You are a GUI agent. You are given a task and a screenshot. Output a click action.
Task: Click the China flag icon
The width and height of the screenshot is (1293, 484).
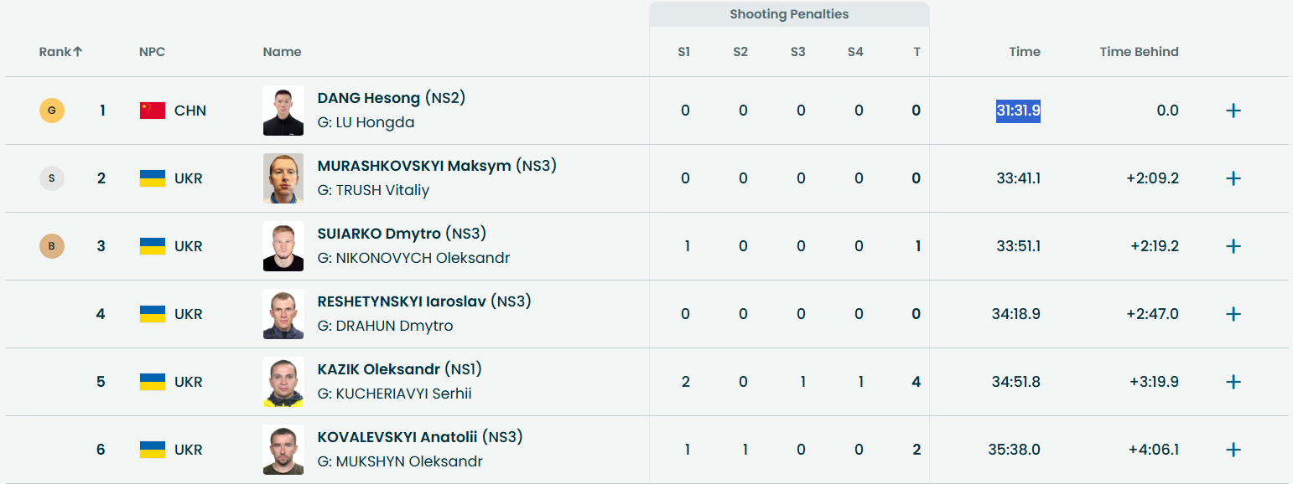153,111
